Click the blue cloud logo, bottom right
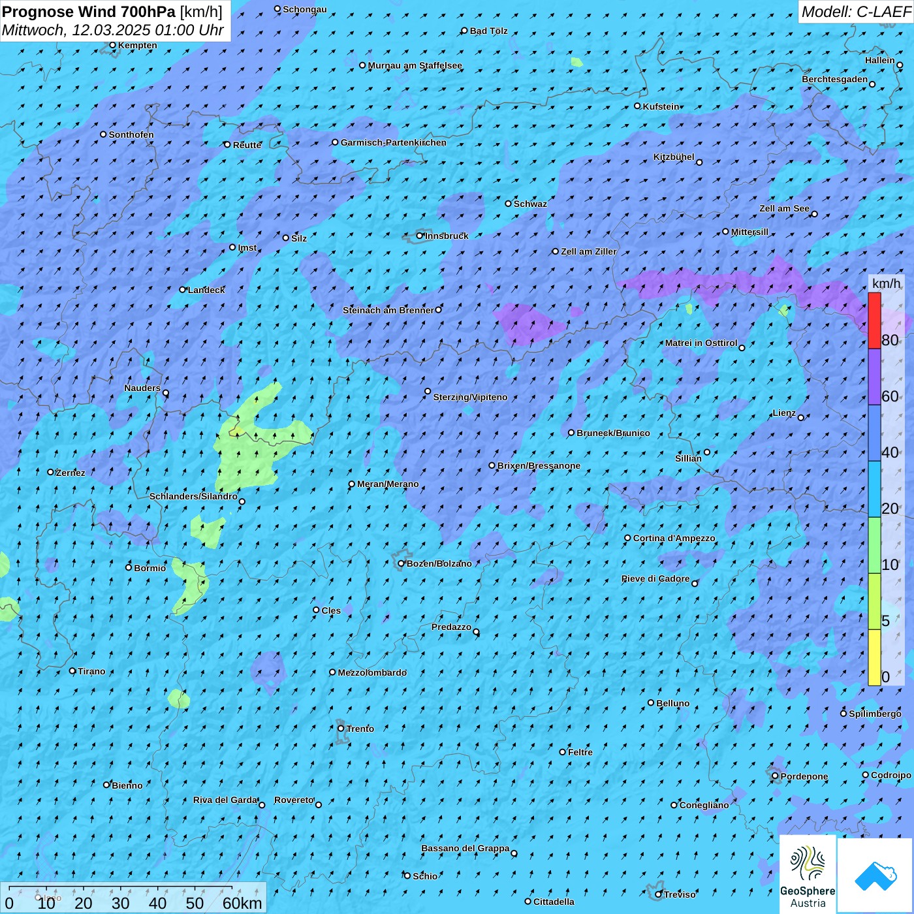Viewport: 914px width, 914px height. [875, 875]
